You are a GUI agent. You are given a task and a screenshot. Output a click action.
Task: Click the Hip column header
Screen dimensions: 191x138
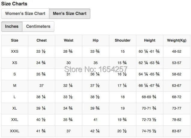click(x=95, y=40)
